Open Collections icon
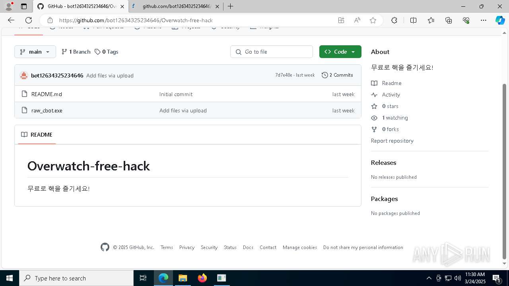Viewport: 509px width, 286px height. click(x=449, y=20)
